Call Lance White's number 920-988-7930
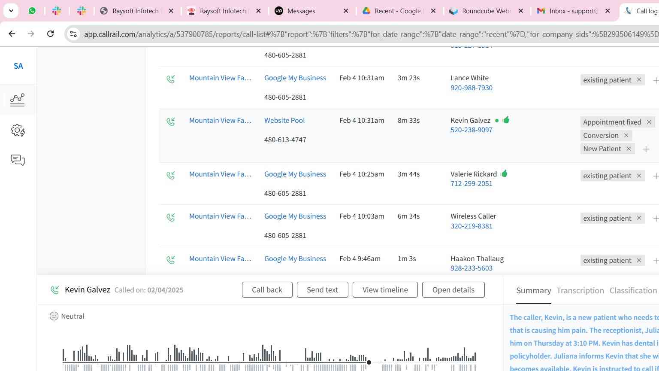 (472, 88)
